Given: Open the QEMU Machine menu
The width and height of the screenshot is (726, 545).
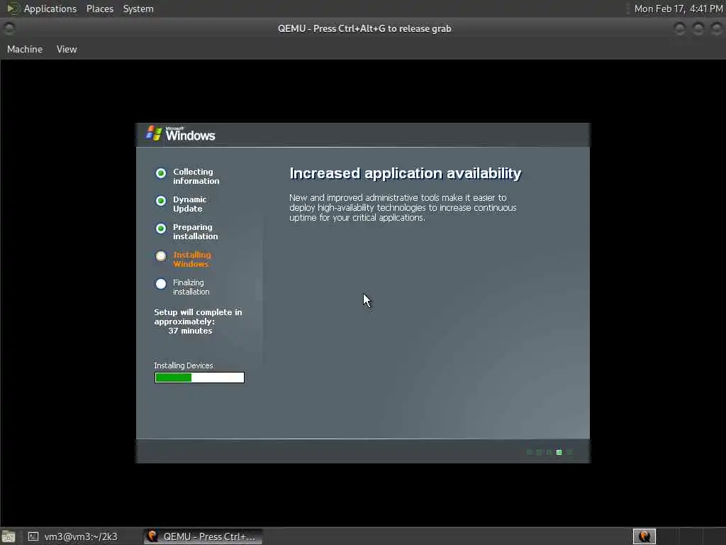Looking at the screenshot, I should click(25, 49).
